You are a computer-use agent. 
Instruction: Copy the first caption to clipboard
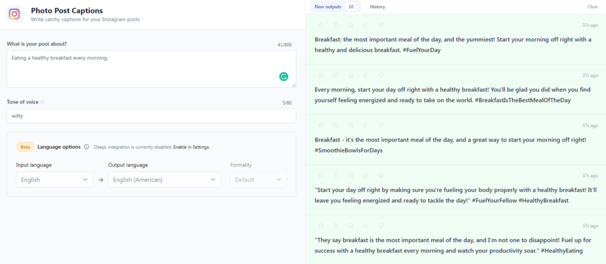[x=336, y=25]
